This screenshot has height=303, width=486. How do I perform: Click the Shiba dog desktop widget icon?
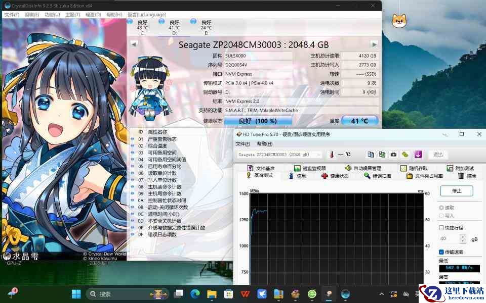399,21
